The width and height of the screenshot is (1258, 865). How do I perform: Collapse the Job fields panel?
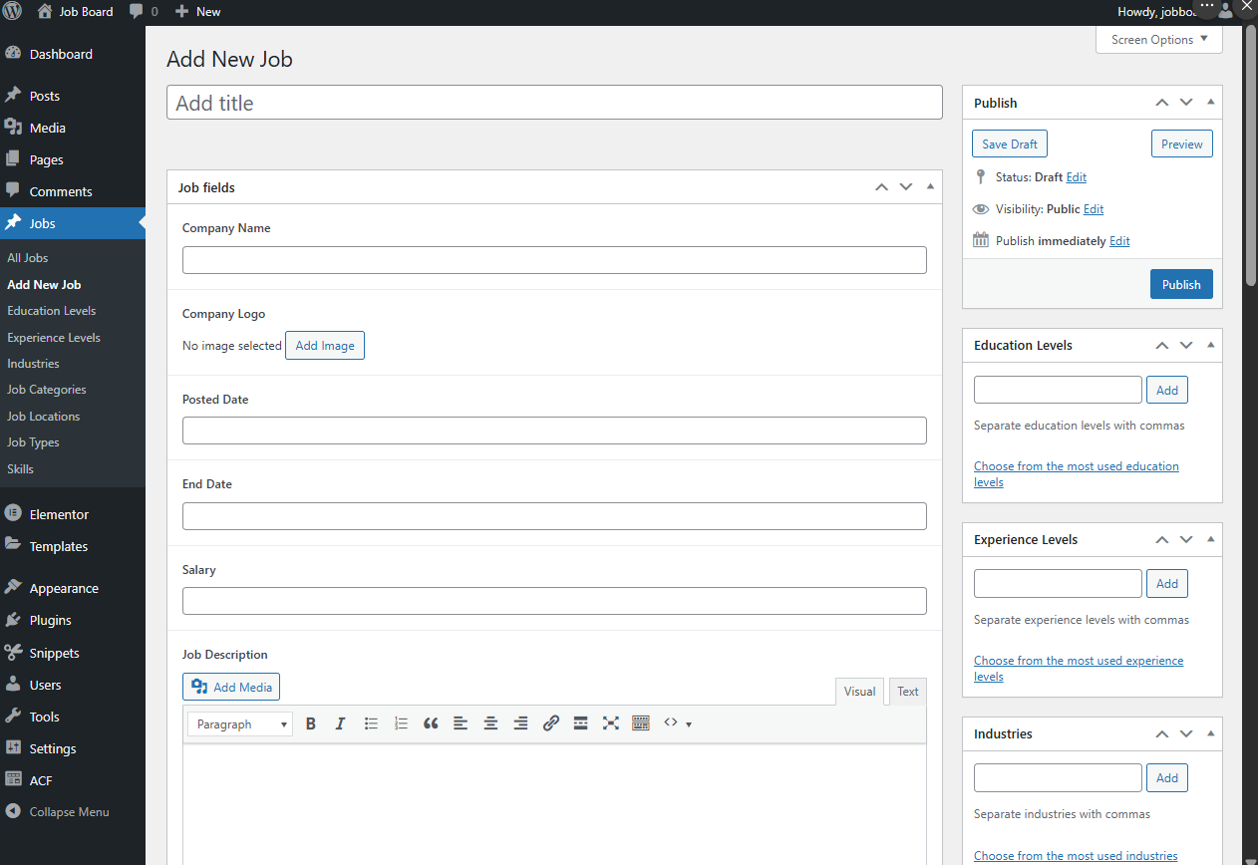[930, 186]
